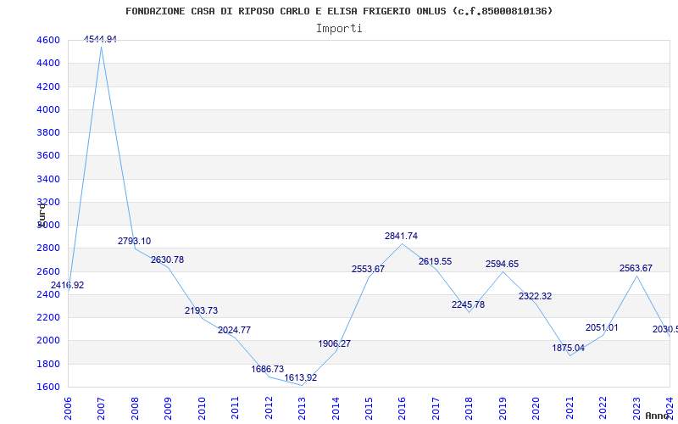
Task: Click y-axis value 4400
Action: (48, 63)
